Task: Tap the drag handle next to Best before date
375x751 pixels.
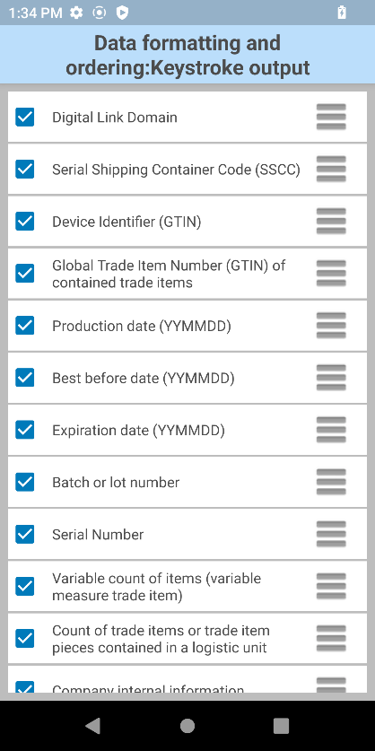Action: pyautogui.click(x=331, y=378)
